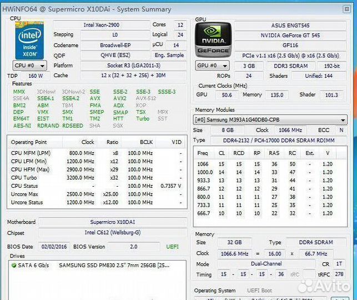
Task: Click the cache 12 x (32 + 32 + 256) + 30M field
Action: (134, 76)
